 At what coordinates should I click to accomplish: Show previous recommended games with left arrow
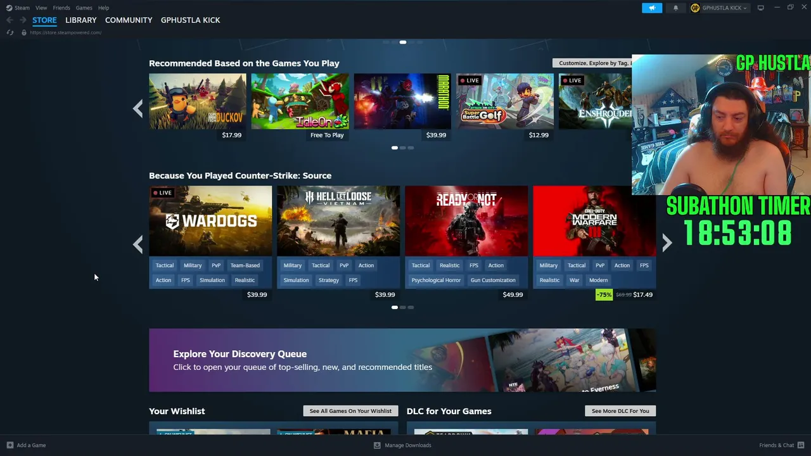coord(137,108)
